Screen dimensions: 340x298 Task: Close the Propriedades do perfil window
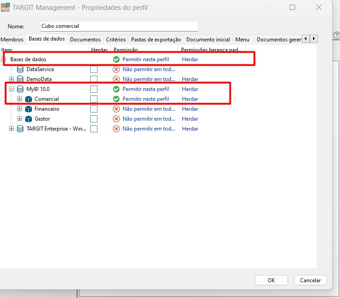pyautogui.click(x=319, y=7)
